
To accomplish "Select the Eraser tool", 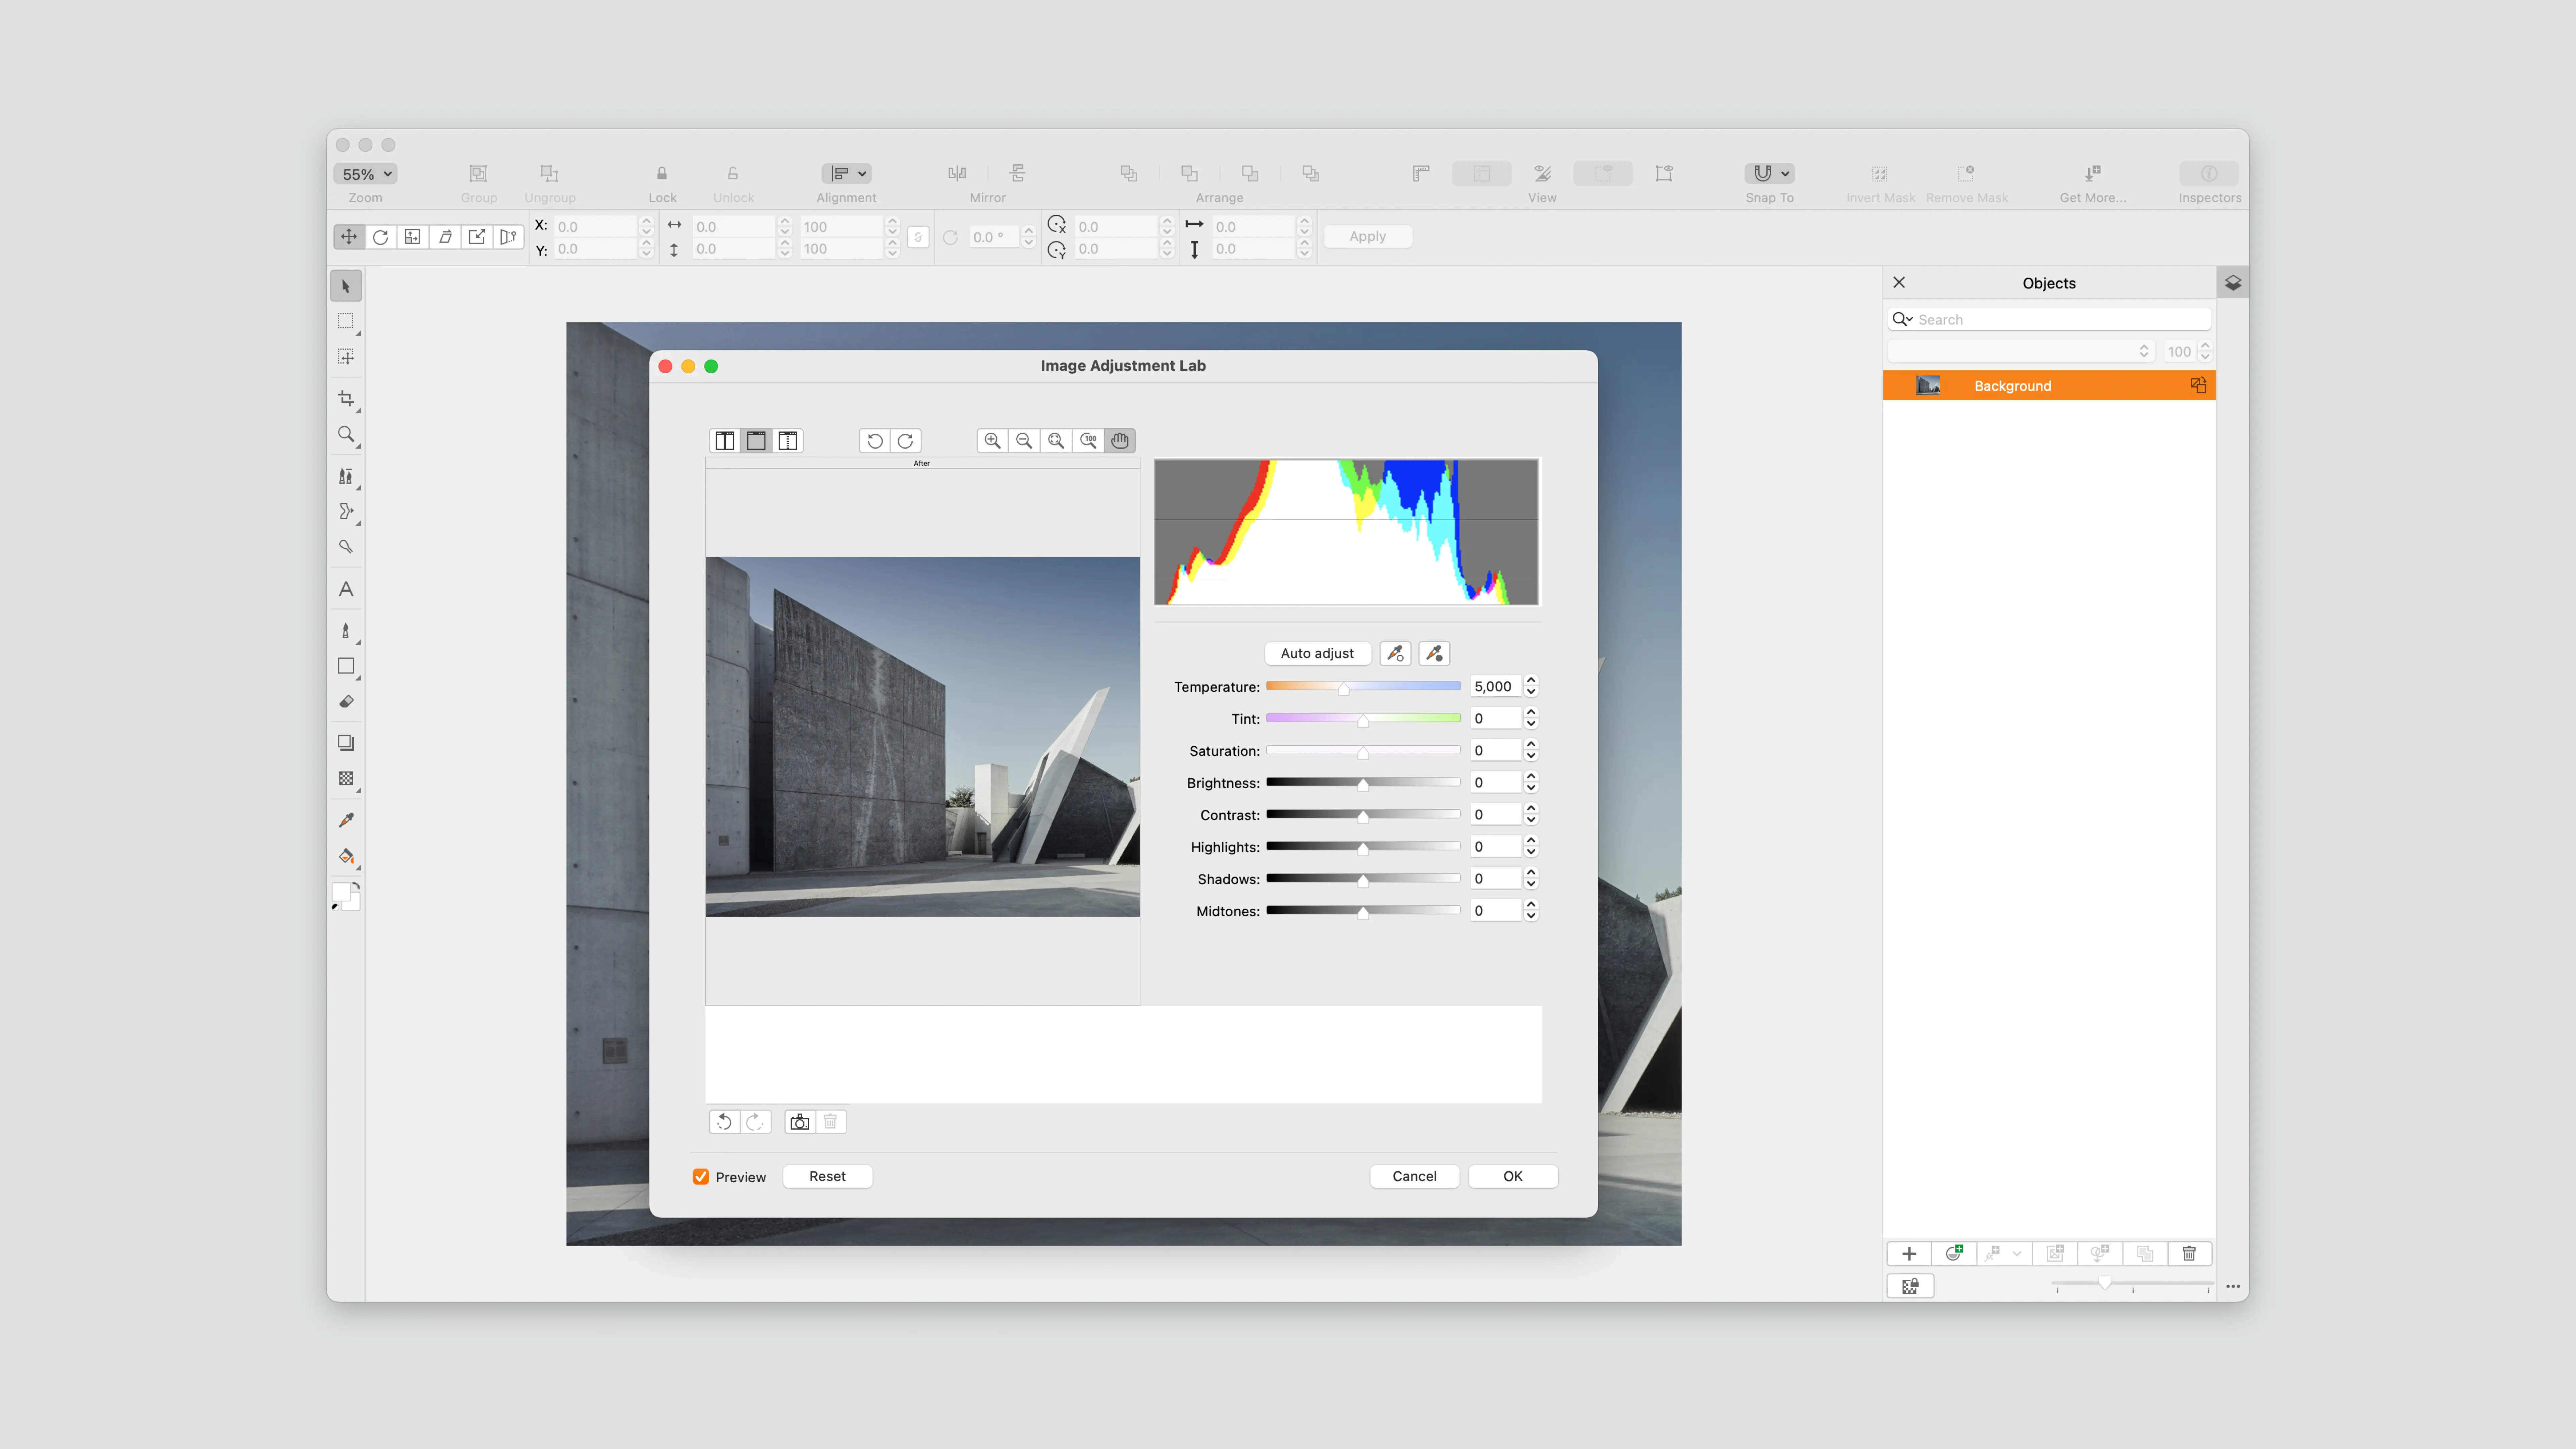I will pos(346,702).
